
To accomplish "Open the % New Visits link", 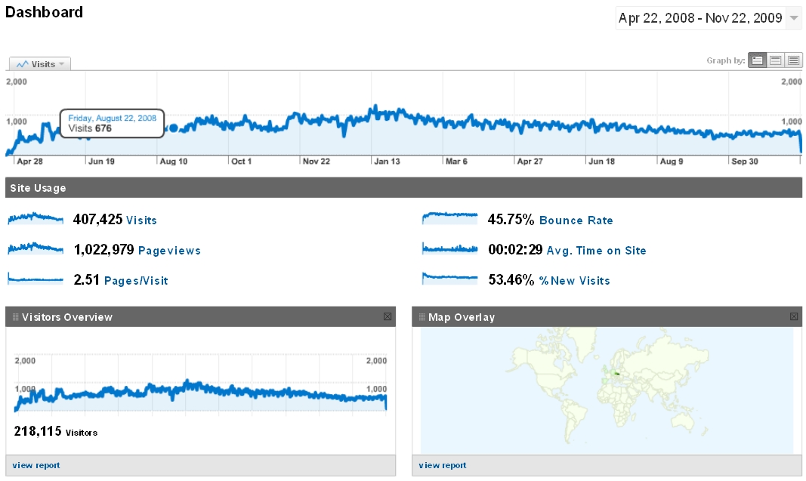I will [x=574, y=281].
